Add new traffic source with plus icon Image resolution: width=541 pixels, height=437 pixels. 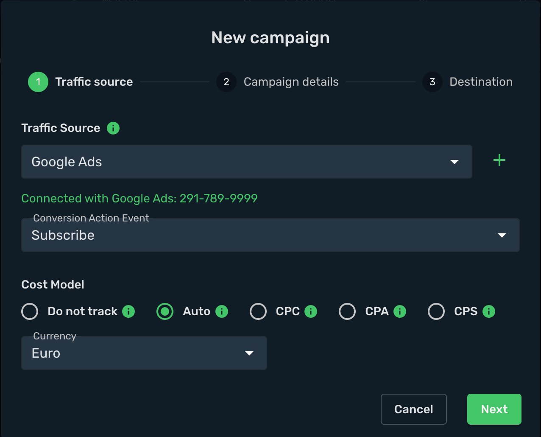pos(499,160)
